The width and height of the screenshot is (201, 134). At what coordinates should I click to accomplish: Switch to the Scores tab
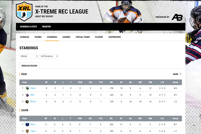point(38,37)
